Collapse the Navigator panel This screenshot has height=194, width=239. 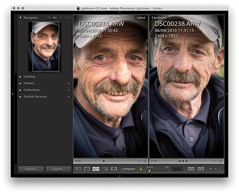click(x=21, y=18)
